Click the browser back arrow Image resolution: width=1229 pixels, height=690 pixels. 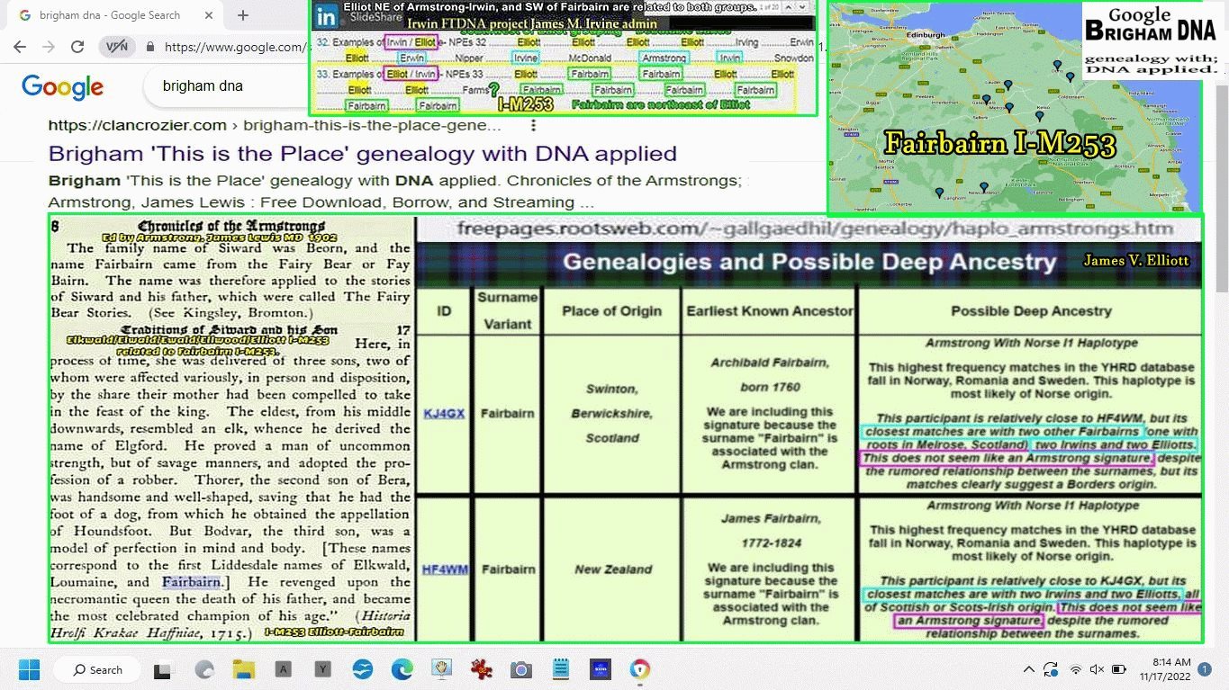click(20, 47)
